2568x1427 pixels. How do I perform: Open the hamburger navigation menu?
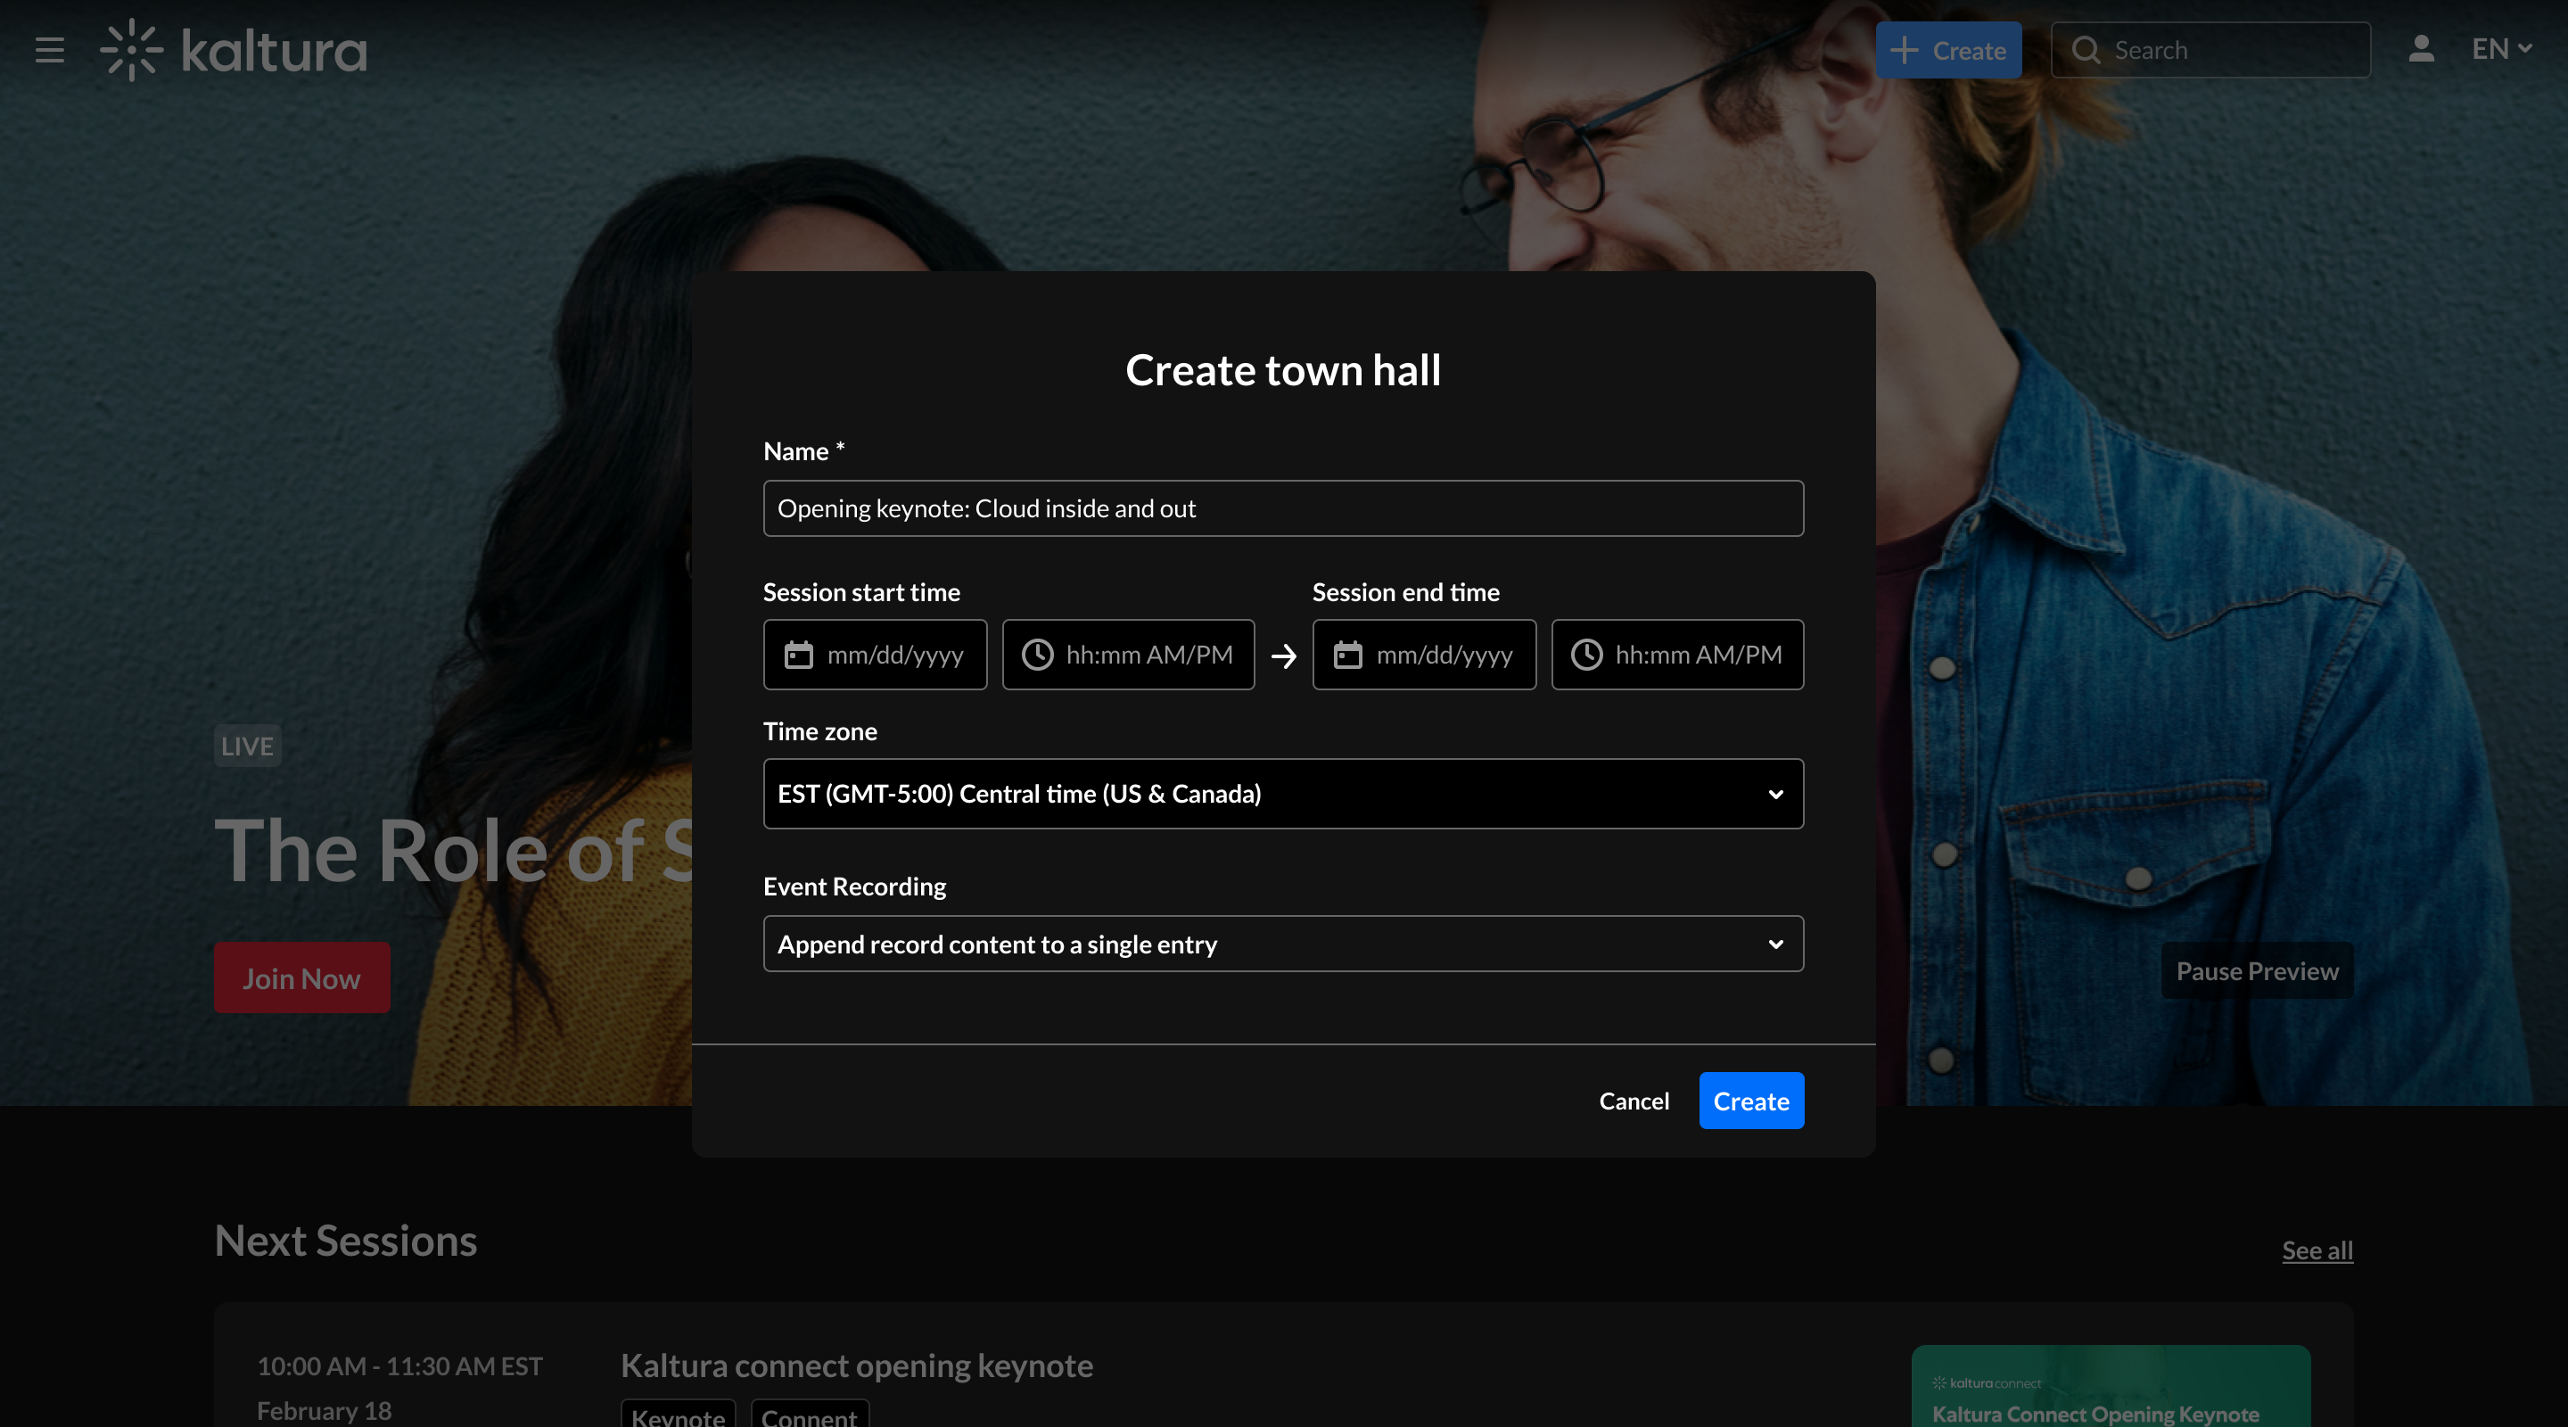[49, 50]
